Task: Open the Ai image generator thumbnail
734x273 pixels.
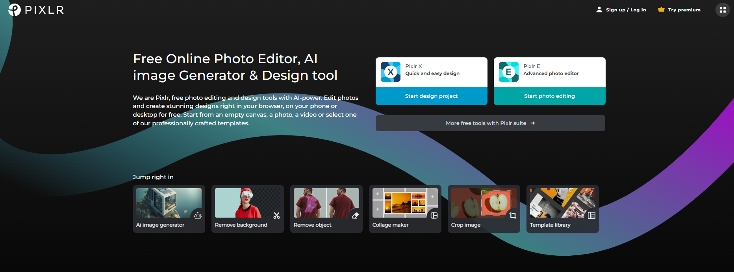Action: pyautogui.click(x=169, y=203)
